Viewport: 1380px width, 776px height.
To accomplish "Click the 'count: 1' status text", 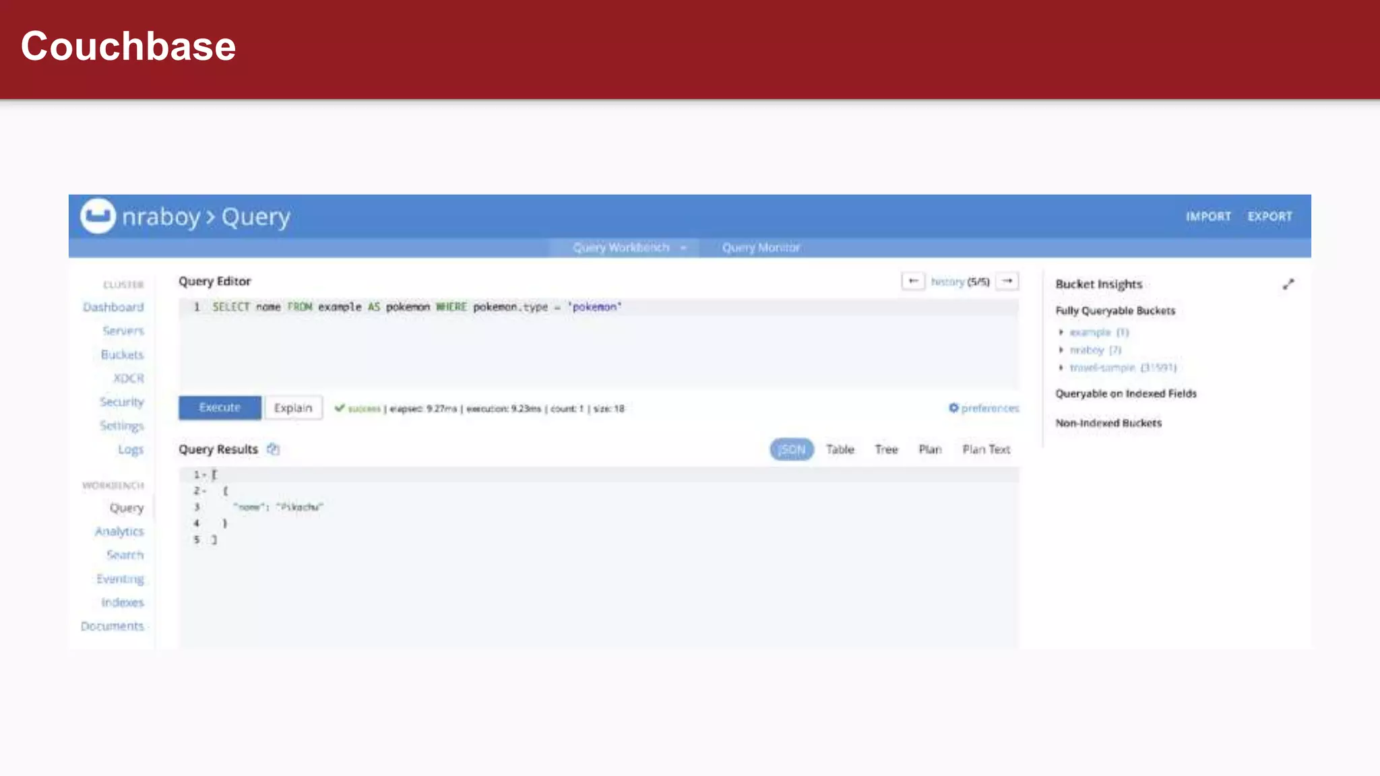I will pos(567,409).
